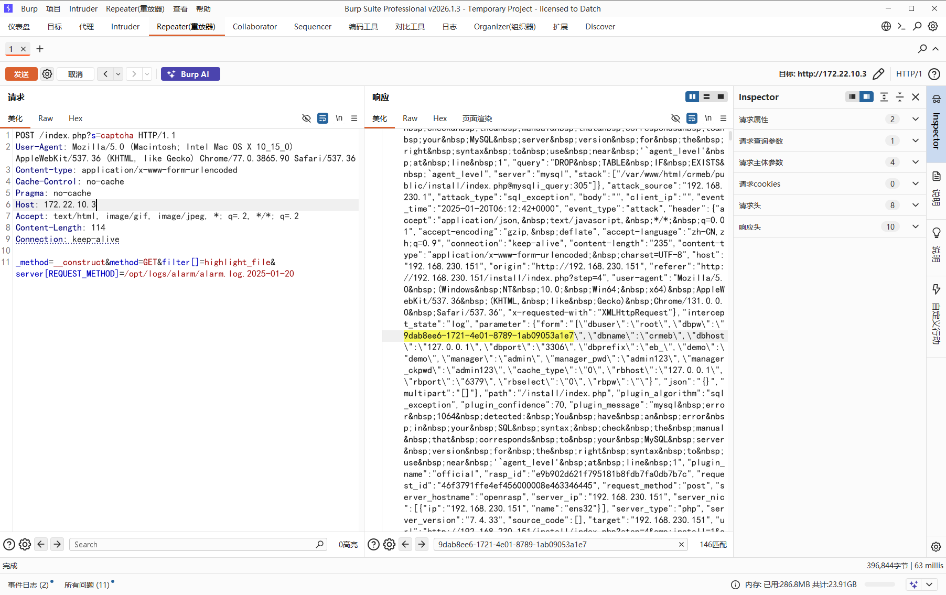Image resolution: width=946 pixels, height=595 pixels.
Task: Toggle \n non-printable display in response pane
Action: click(x=708, y=118)
